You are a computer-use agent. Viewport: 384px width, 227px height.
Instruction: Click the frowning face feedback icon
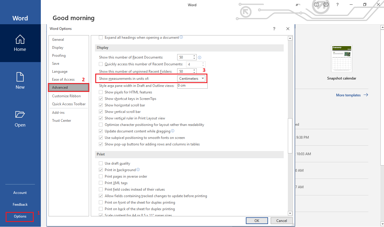click(x=326, y=5)
